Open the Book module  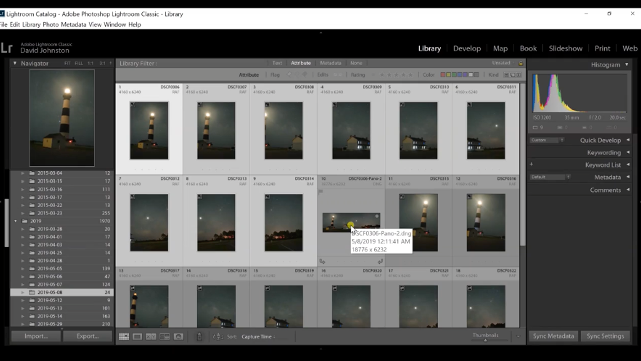[x=528, y=48]
